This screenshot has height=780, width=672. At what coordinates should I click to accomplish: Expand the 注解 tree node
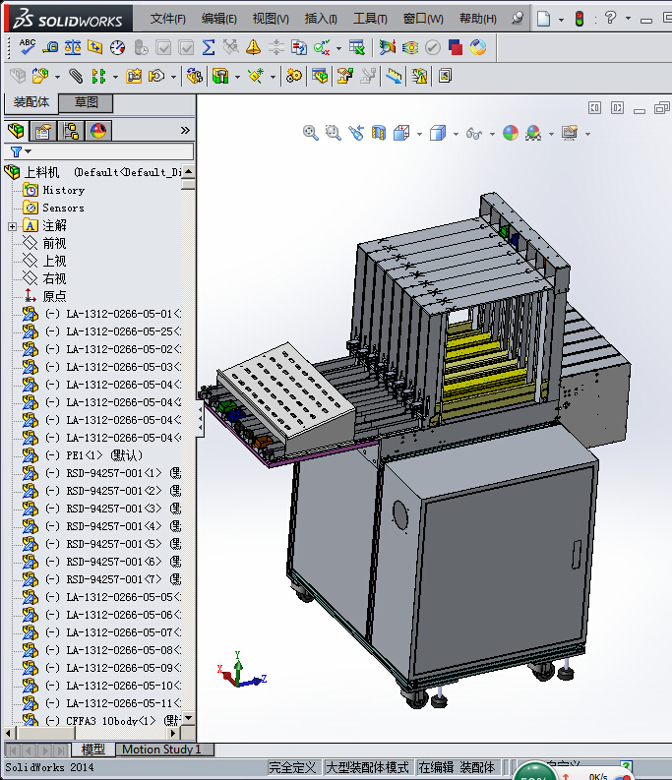pos(13,226)
